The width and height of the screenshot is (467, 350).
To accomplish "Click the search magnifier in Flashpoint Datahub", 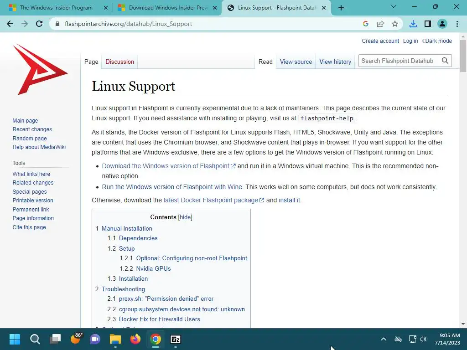I will tap(445, 61).
